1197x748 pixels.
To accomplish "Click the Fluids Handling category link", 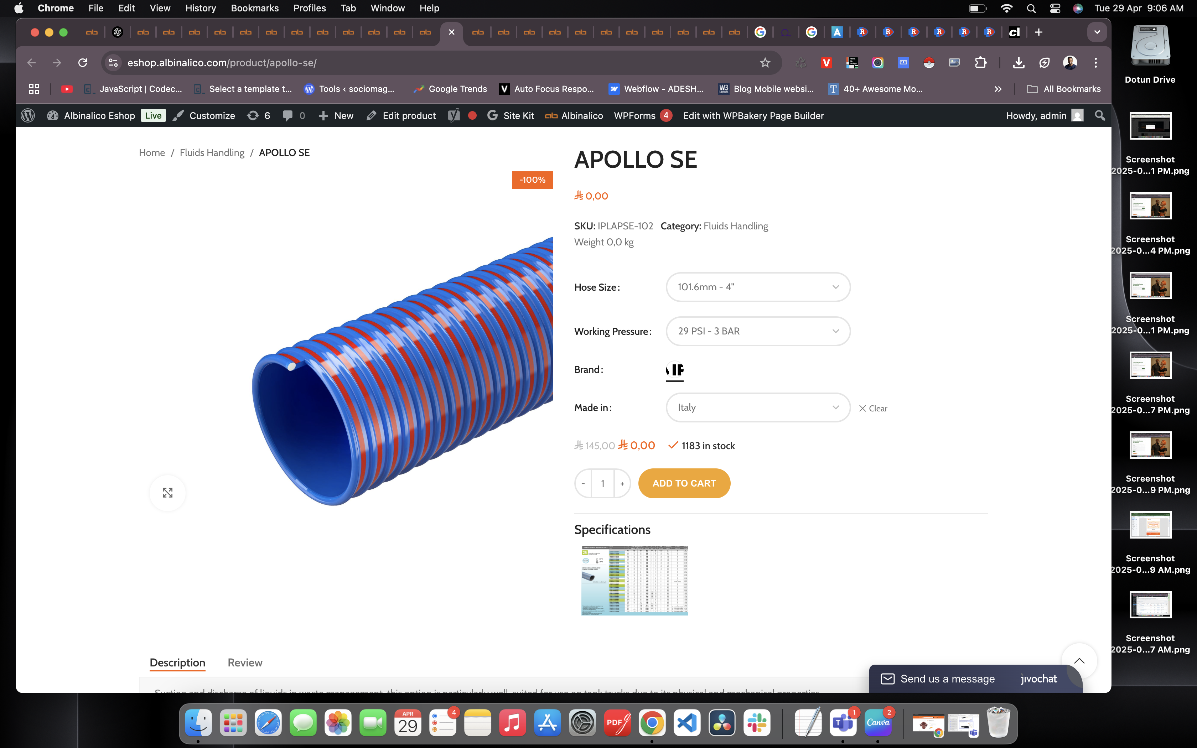I will tap(736, 226).
